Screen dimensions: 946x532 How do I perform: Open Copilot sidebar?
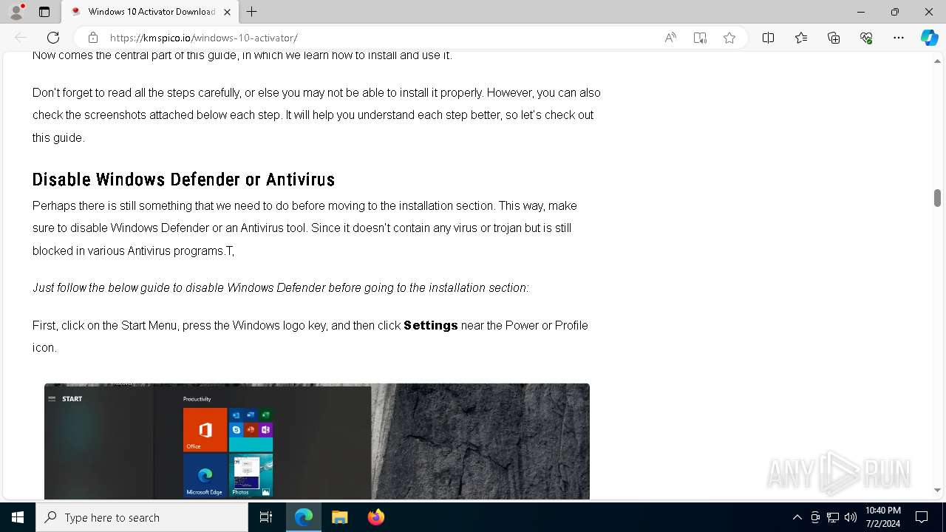930,38
